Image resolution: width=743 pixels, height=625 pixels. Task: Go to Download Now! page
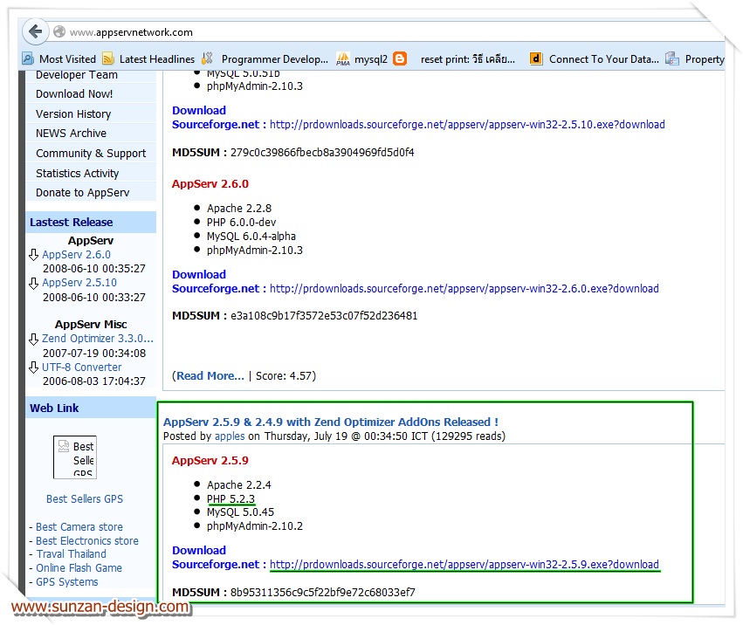[74, 93]
